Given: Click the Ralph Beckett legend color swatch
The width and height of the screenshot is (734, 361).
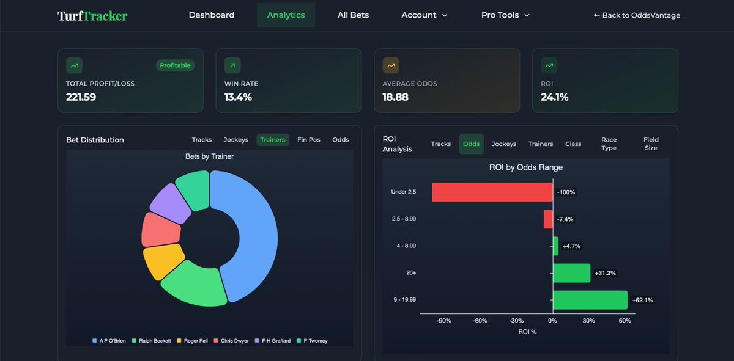Looking at the screenshot, I should click(135, 341).
